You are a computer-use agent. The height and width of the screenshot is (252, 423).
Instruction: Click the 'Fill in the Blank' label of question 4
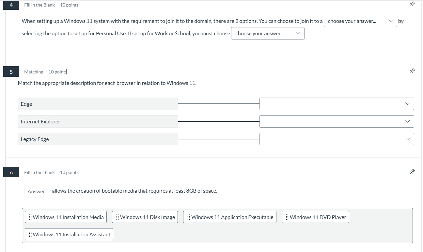[39, 5]
